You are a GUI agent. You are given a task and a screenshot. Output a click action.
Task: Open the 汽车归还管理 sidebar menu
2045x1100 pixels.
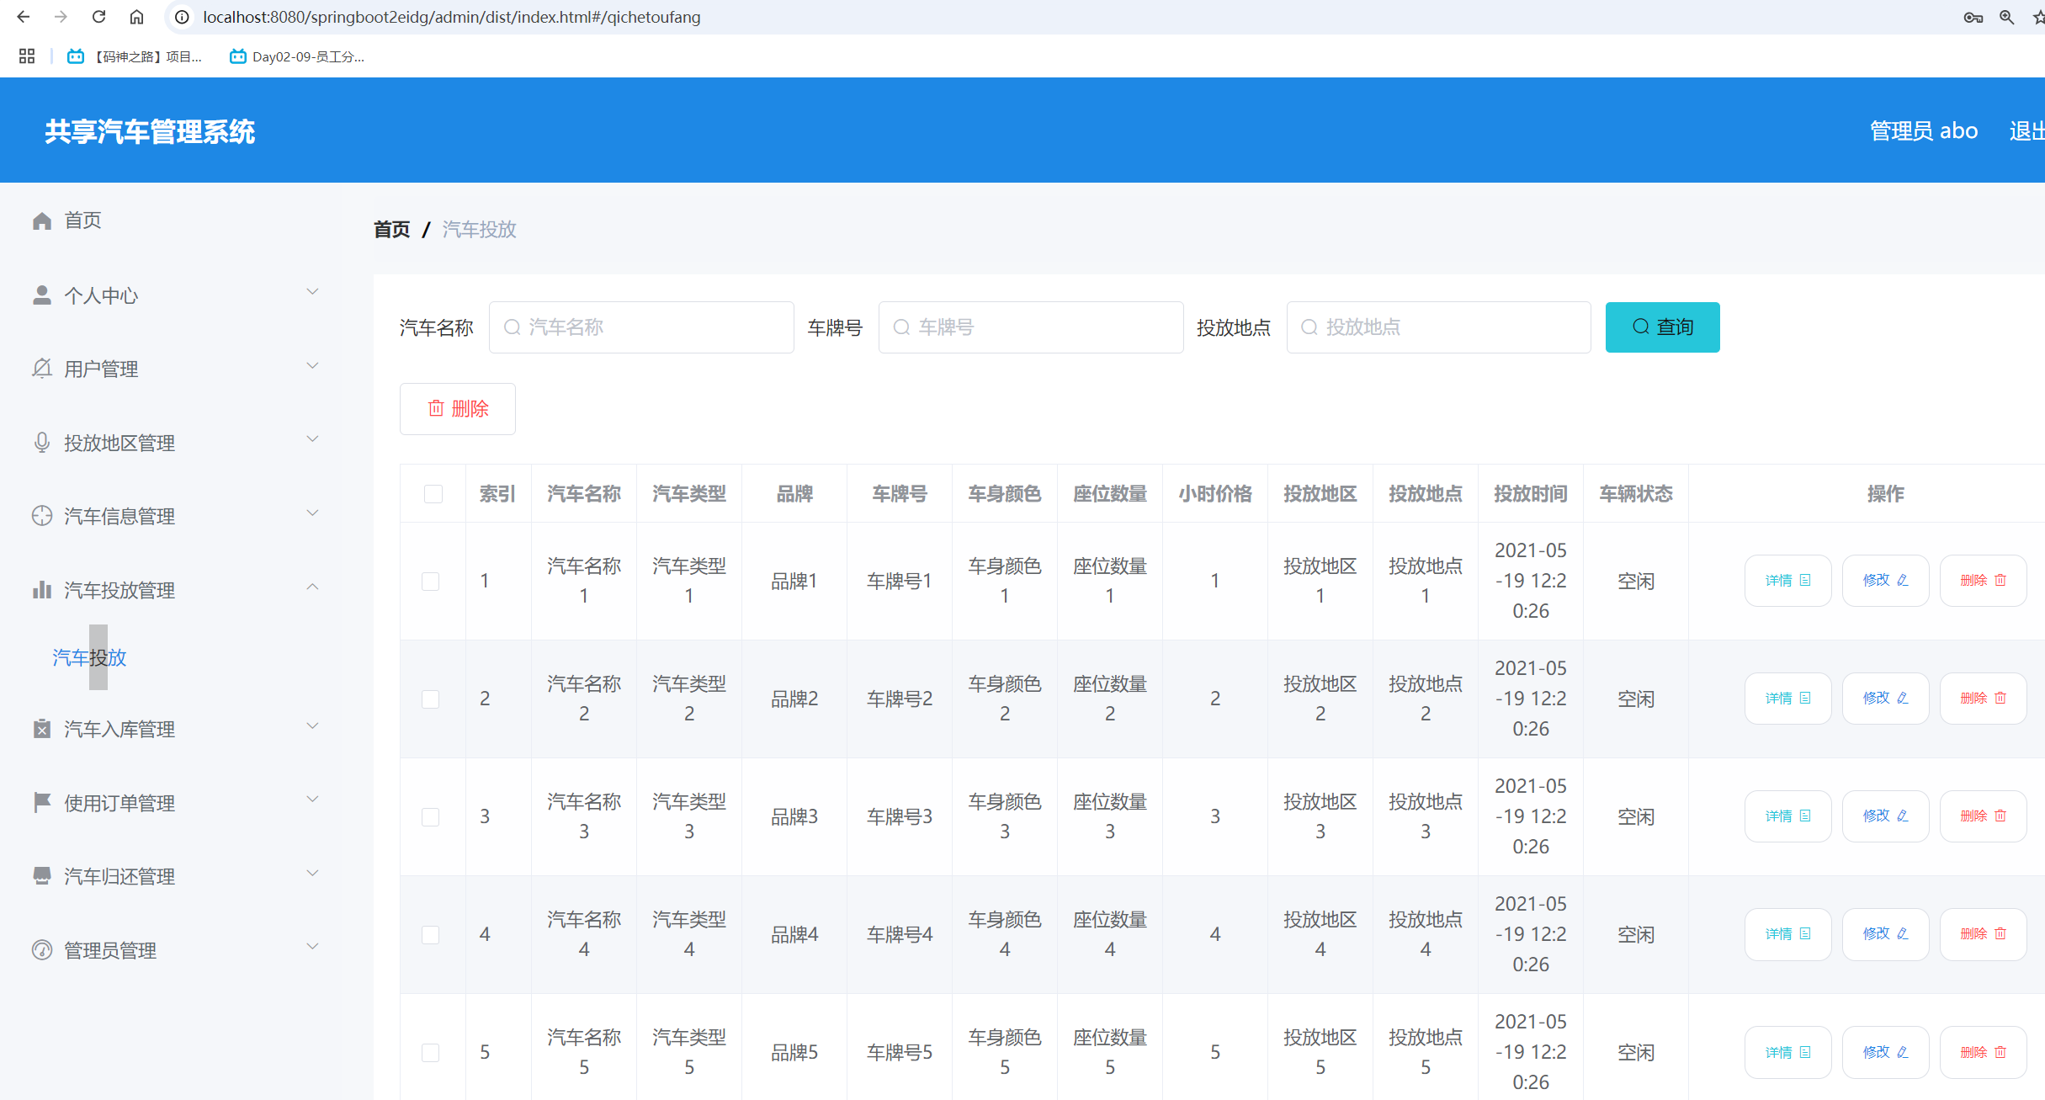point(120,877)
